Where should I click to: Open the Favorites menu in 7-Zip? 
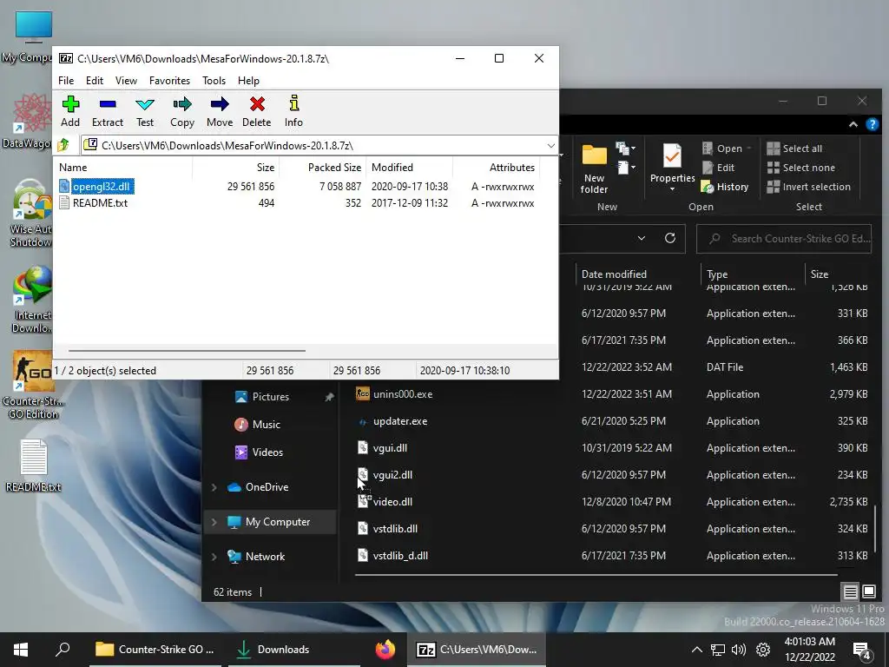point(169,81)
